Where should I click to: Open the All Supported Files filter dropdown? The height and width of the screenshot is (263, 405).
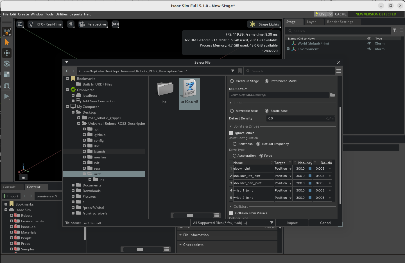(x=271, y=223)
